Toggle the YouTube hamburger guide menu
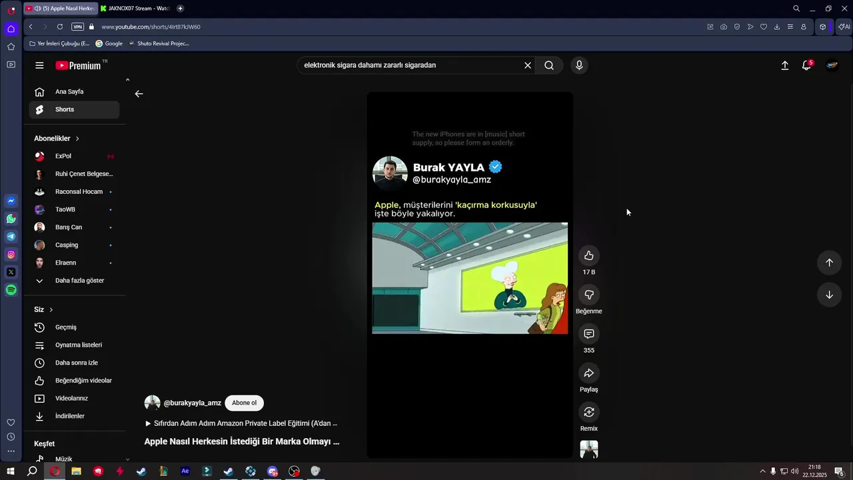 [x=39, y=65]
